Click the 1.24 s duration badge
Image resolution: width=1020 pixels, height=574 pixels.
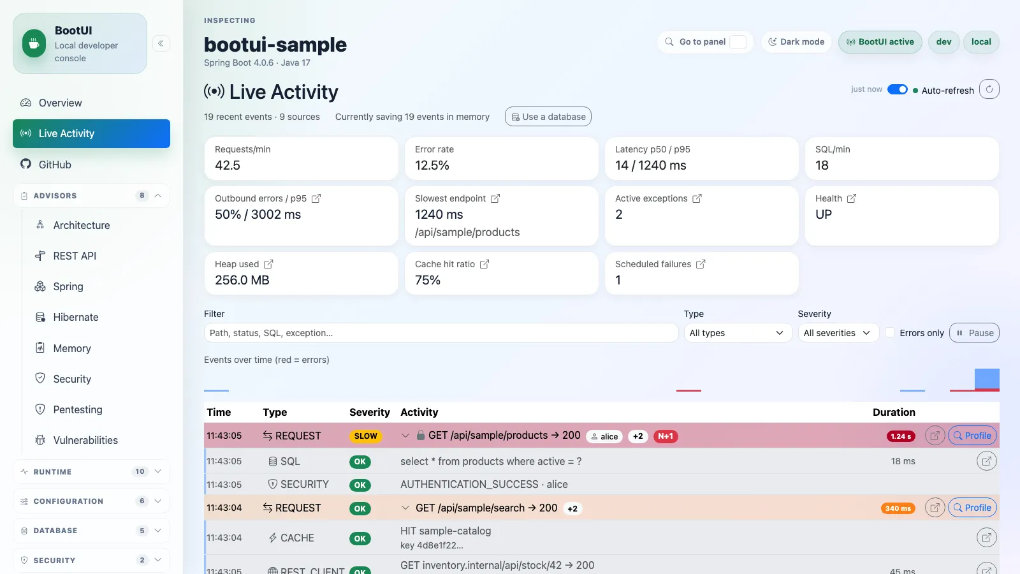901,436
